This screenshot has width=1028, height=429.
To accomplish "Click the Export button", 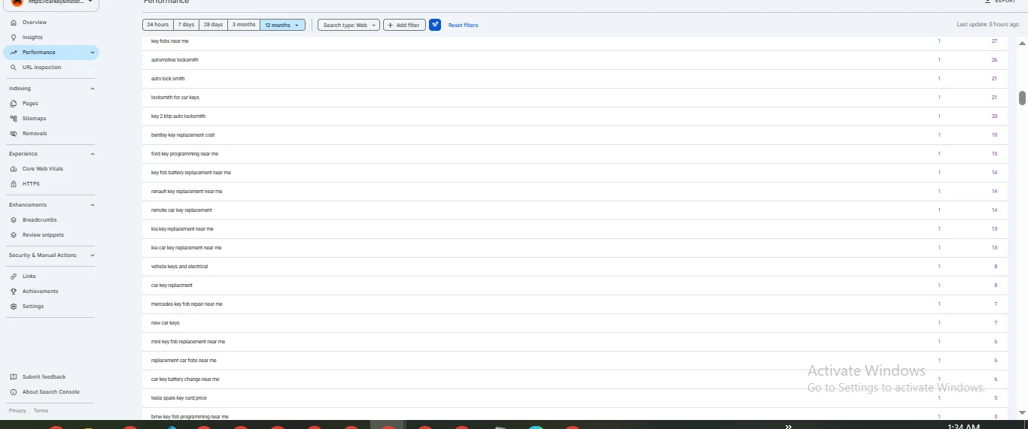I will coord(1000,2).
